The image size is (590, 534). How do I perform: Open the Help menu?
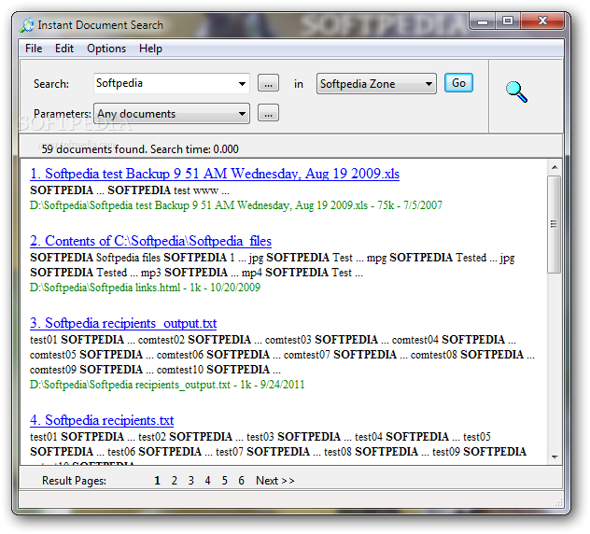pyautogui.click(x=150, y=49)
